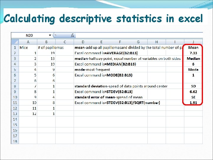This screenshot has height=160, width=213.
Task: Select column G header
Action: pos(138,42)
